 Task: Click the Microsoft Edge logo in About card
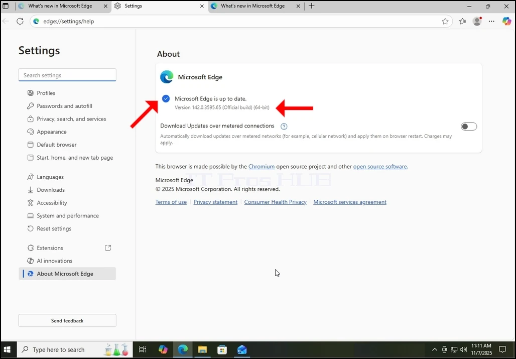coord(167,77)
